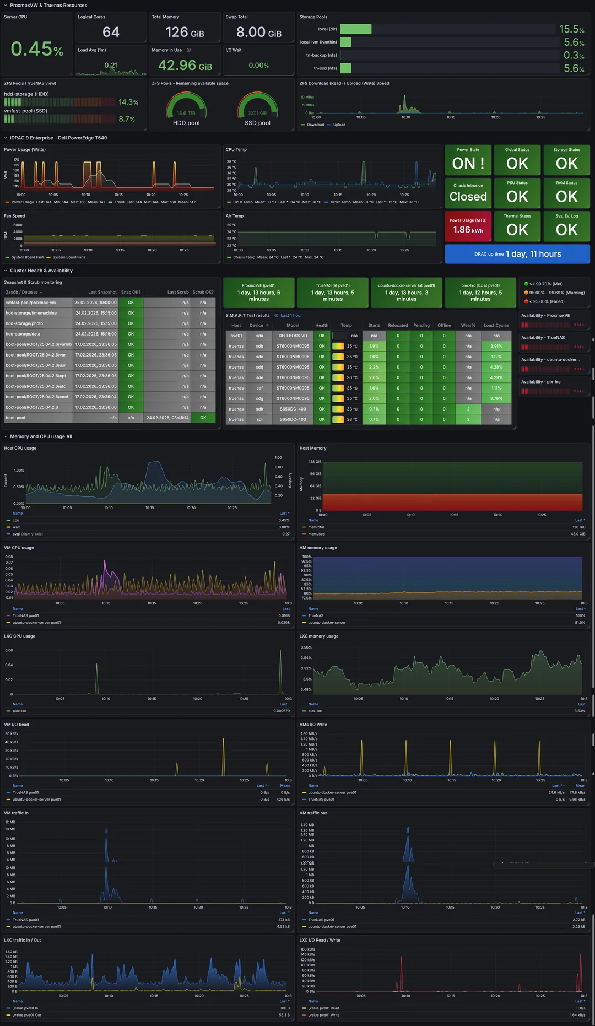Open the S.M.A.R.T Test results panel title
Screen dimensions: 595x1026
tap(247, 316)
